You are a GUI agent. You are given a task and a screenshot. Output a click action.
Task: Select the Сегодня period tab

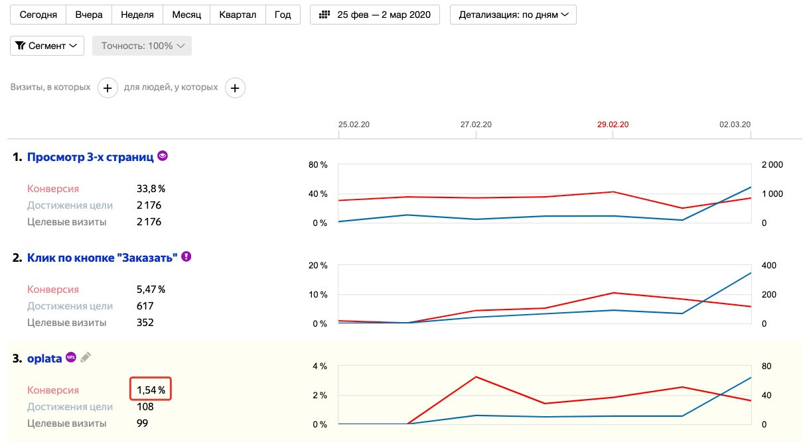point(38,15)
